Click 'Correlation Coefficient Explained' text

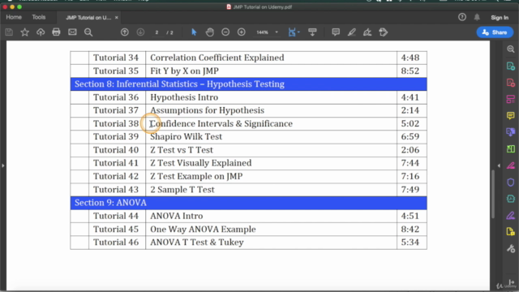(217, 58)
